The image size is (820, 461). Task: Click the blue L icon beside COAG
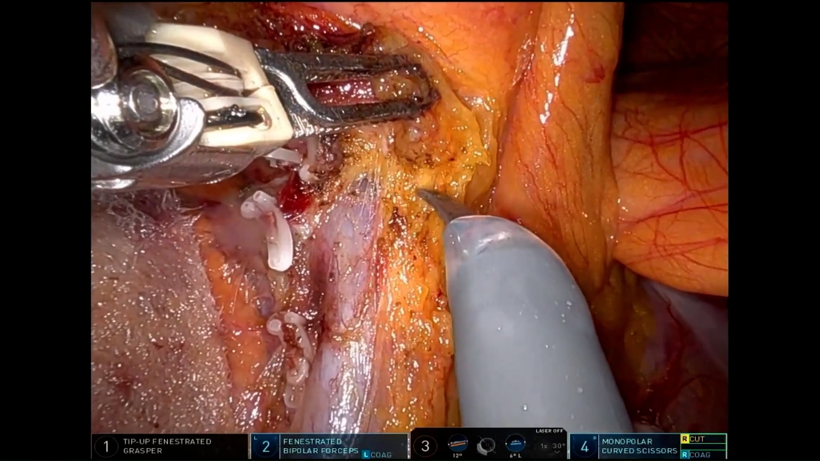click(366, 455)
